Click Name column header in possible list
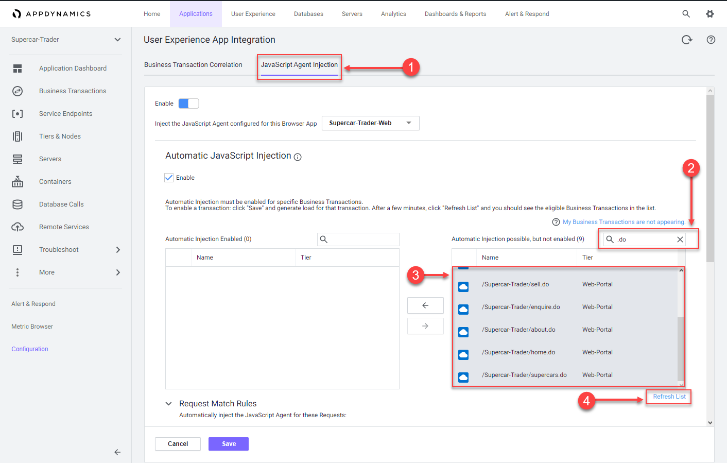 (x=490, y=258)
